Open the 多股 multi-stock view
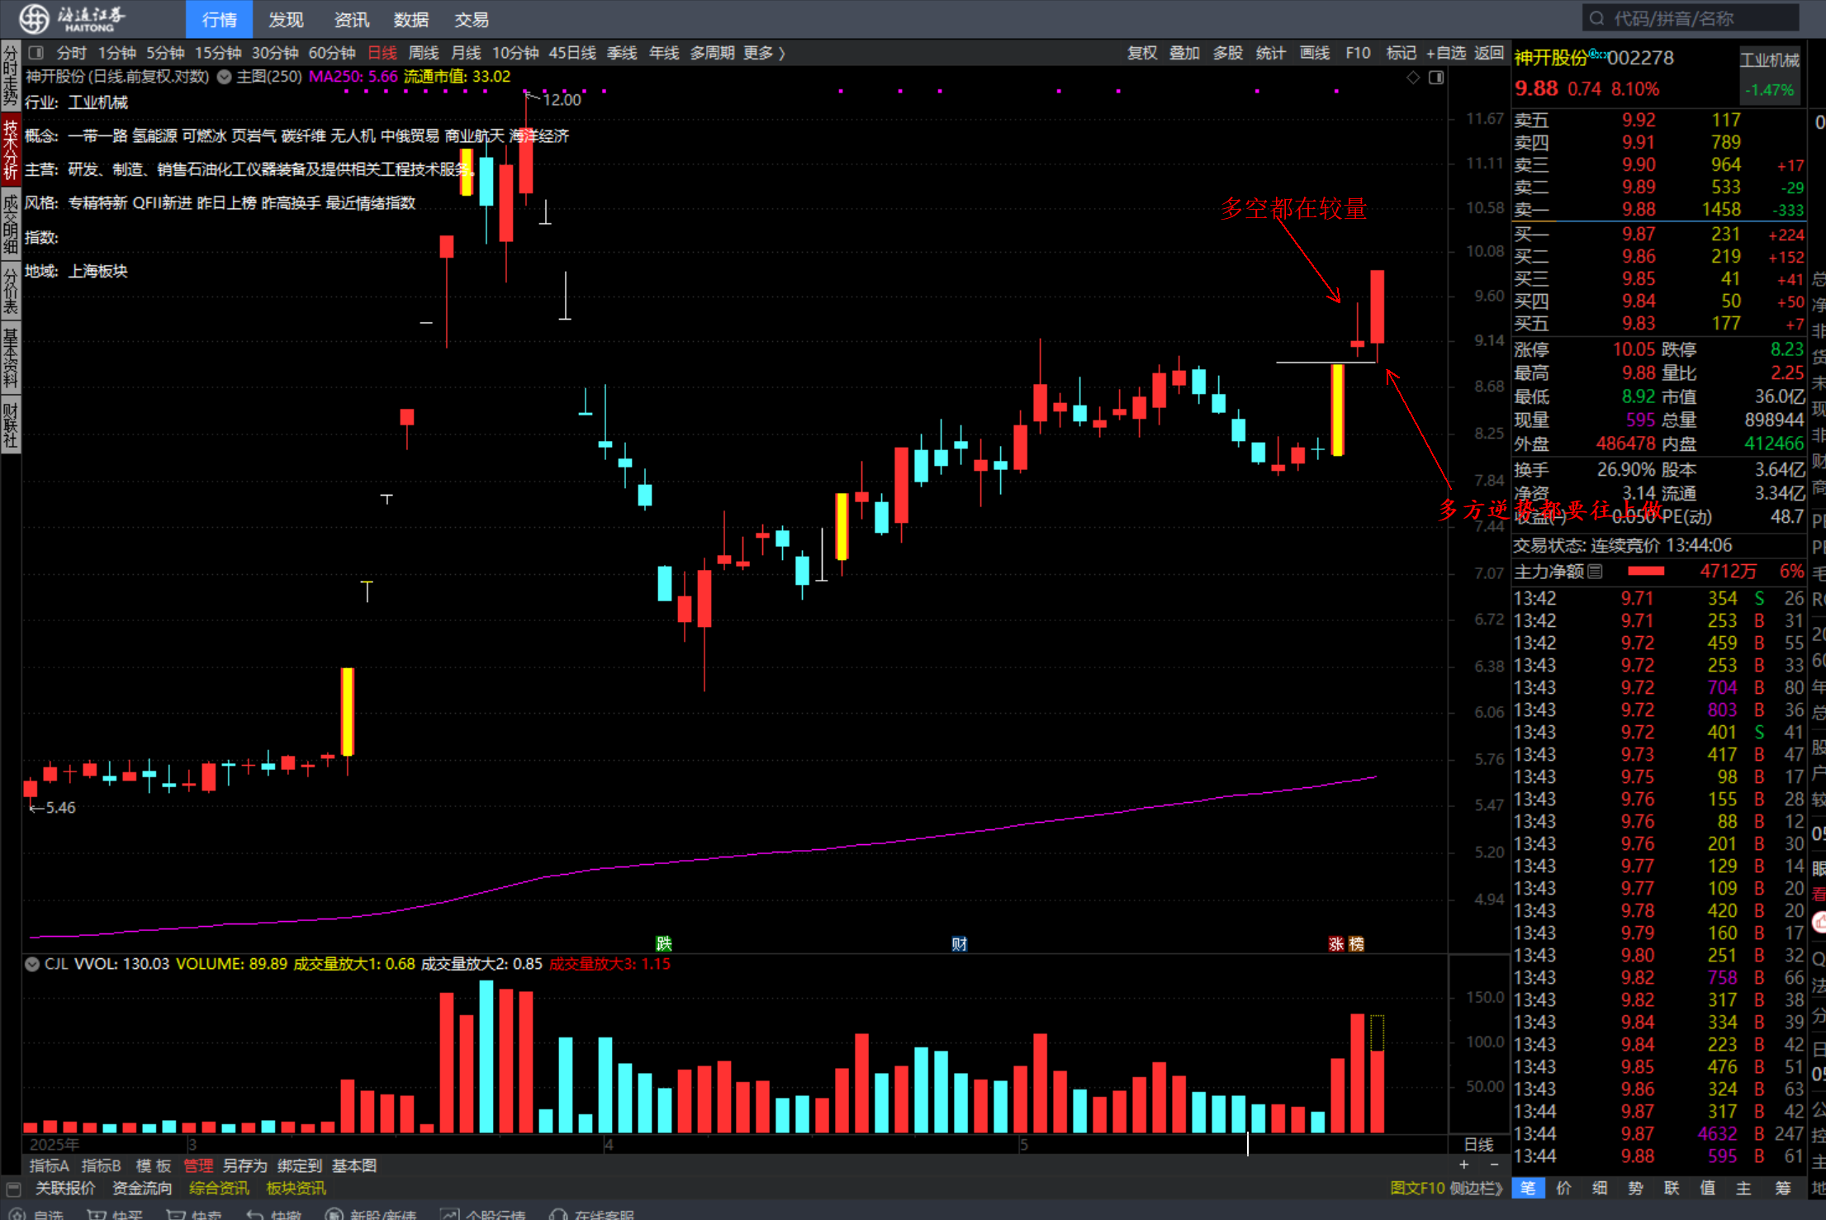 (1228, 53)
